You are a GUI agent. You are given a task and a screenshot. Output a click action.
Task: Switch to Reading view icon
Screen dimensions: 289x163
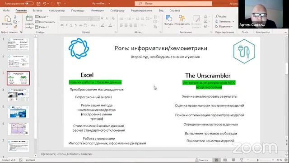coord(233,160)
